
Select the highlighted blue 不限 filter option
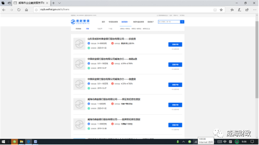[87, 29]
